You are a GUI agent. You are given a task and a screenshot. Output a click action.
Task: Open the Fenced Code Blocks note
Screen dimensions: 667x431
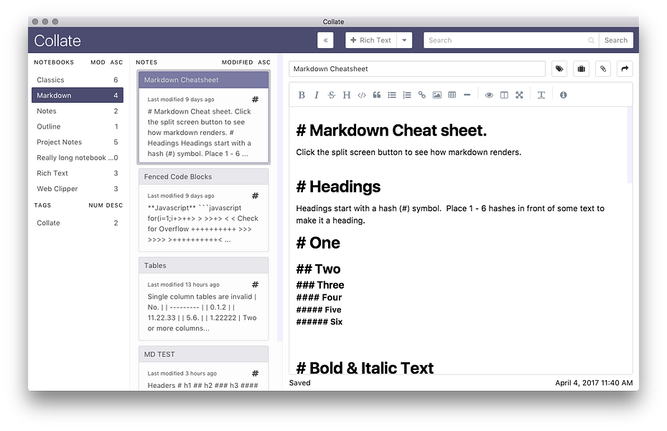click(203, 210)
